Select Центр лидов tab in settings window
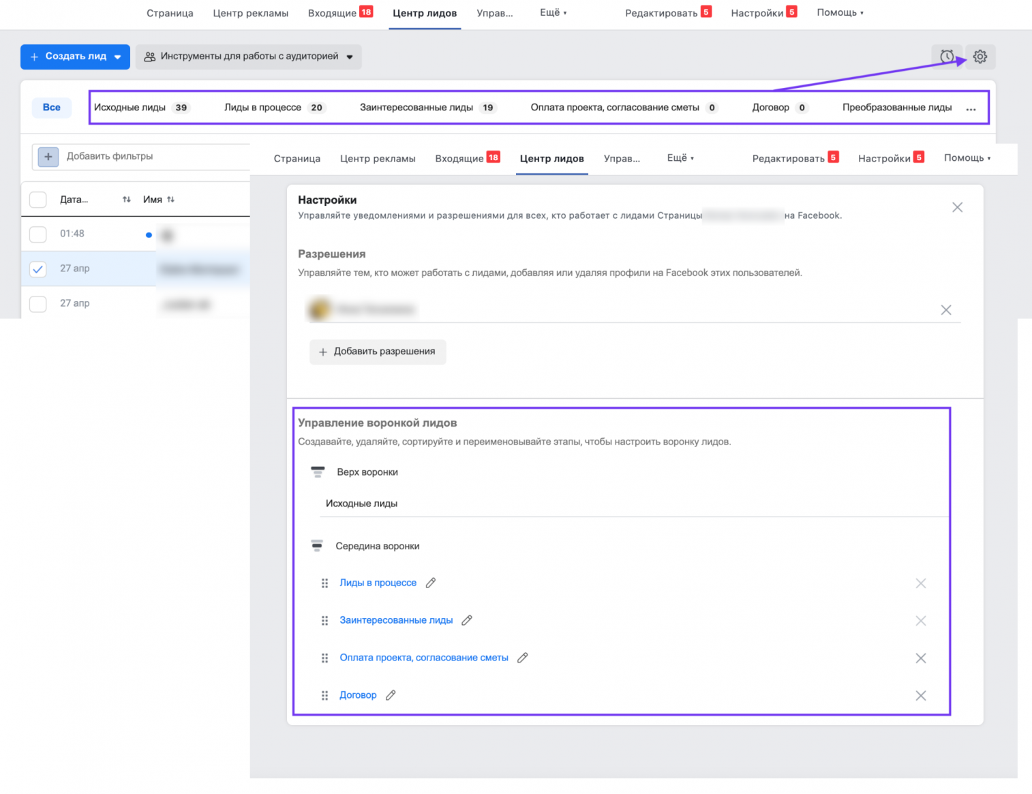 552,158
